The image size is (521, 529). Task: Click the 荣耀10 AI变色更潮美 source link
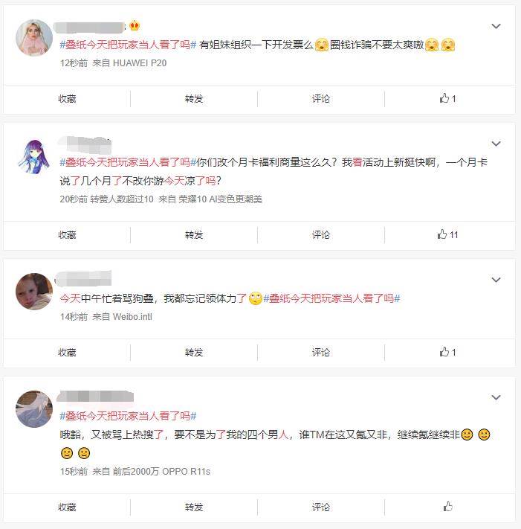click(x=220, y=199)
